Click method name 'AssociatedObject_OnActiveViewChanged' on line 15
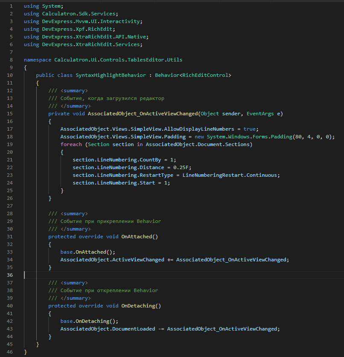Viewport: 344px width, 357px height. click(143, 114)
